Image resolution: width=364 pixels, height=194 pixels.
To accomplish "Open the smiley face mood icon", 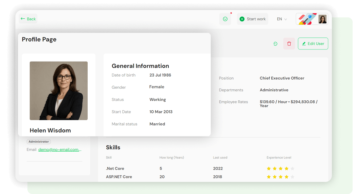I will point(225,19).
